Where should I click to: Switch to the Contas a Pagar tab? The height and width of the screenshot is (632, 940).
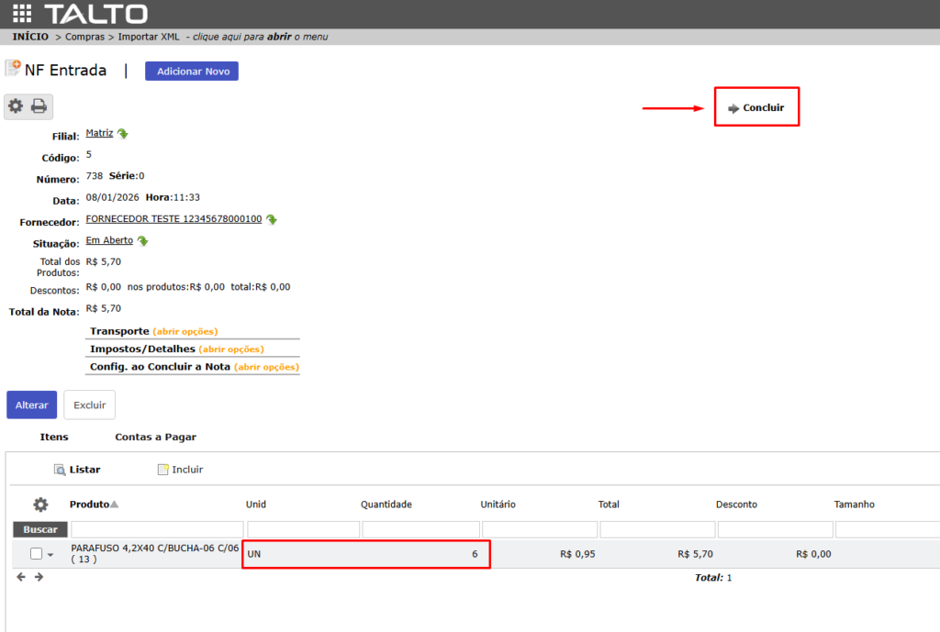click(x=155, y=438)
